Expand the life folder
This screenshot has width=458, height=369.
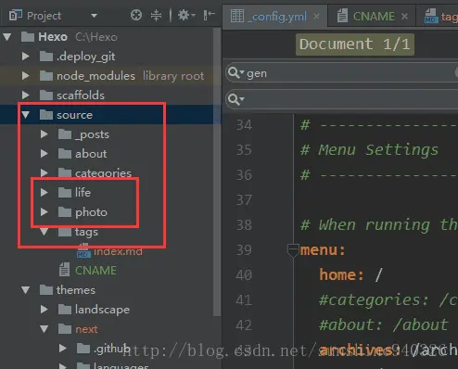click(45, 192)
